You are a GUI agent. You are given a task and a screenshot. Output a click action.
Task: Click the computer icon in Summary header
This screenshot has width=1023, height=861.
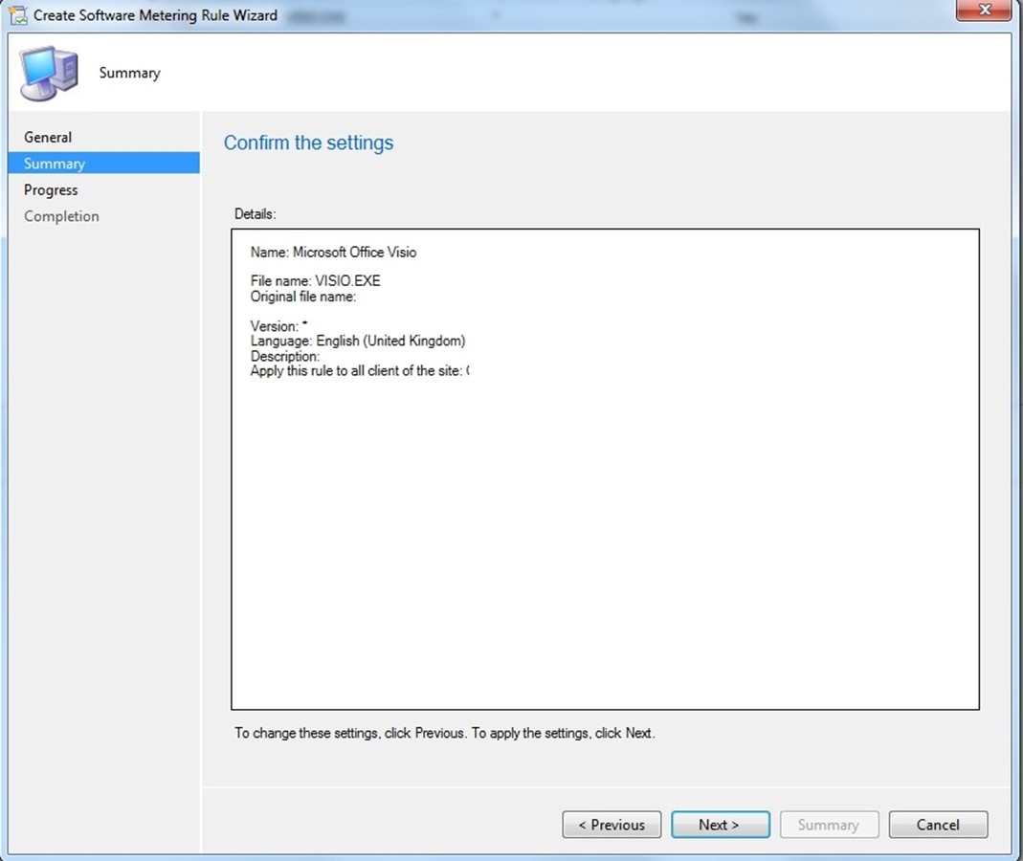tap(49, 73)
